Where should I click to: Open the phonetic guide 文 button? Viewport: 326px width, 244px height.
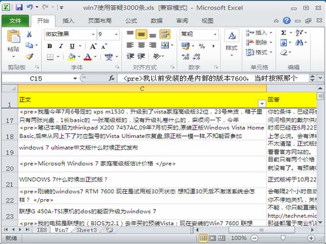point(109,57)
